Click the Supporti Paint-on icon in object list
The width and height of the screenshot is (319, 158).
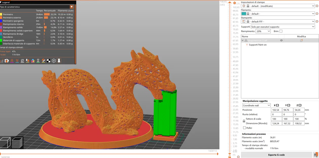pos(247,45)
